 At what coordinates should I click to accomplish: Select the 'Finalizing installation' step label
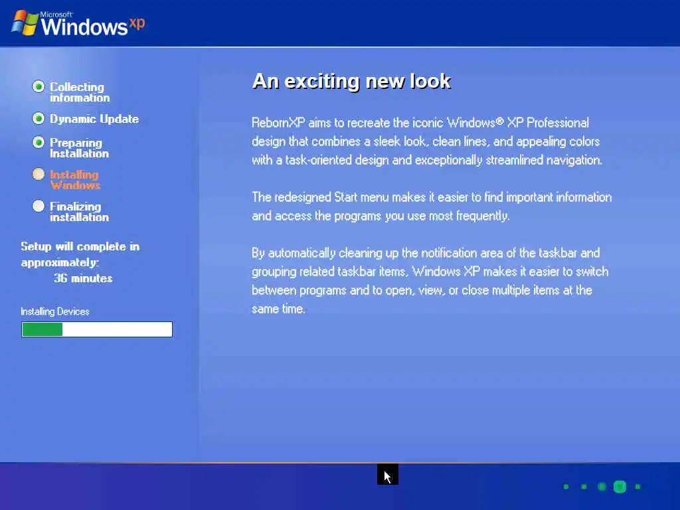pos(80,212)
